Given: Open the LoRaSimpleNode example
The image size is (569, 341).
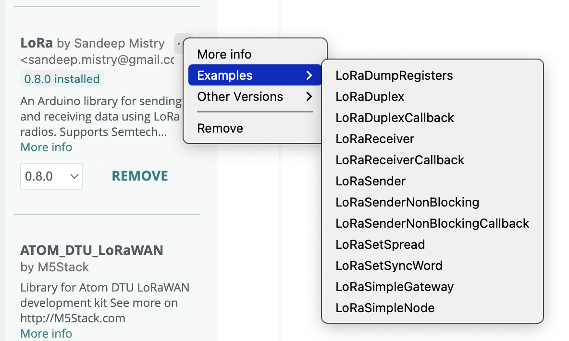Looking at the screenshot, I should [x=432, y=308].
